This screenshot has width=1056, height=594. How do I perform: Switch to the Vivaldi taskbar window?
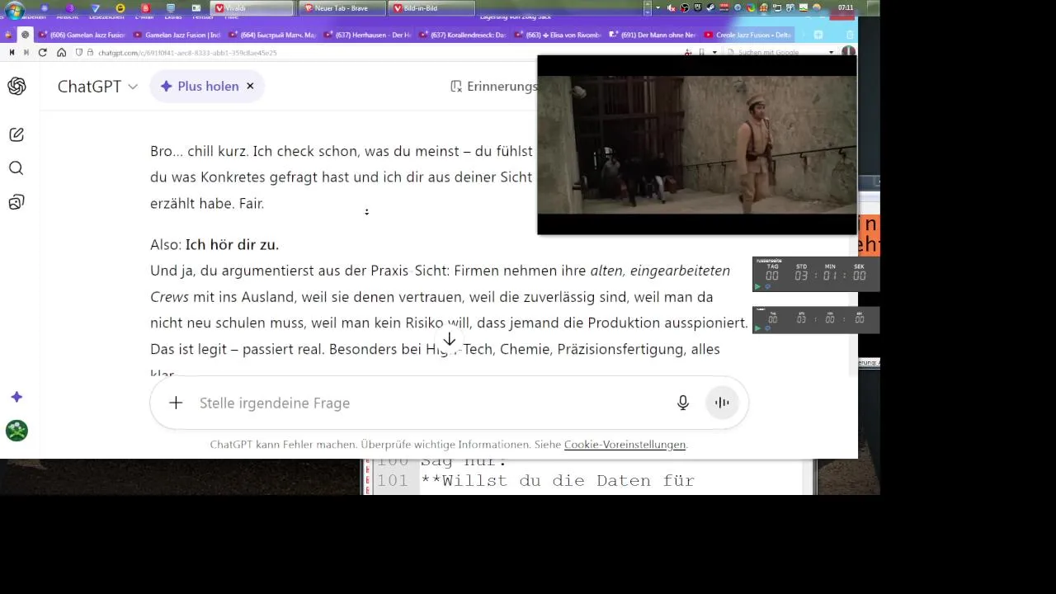point(252,8)
